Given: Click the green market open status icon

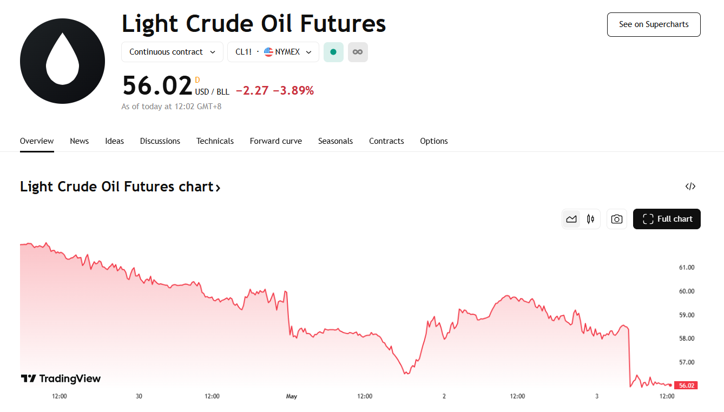Looking at the screenshot, I should pos(333,52).
